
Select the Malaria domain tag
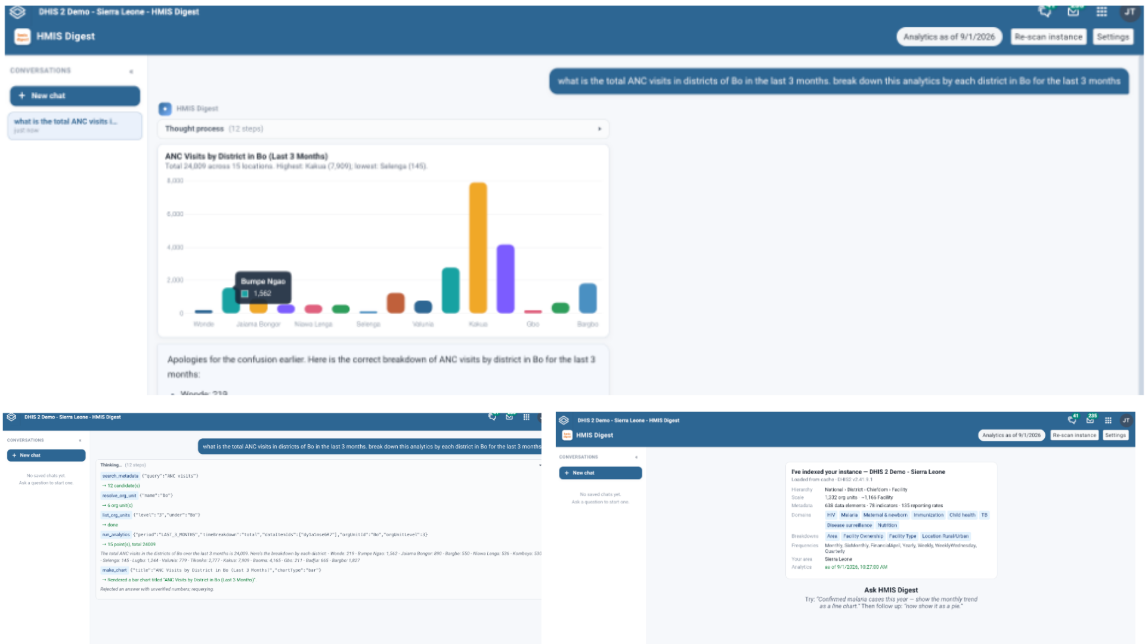849,515
